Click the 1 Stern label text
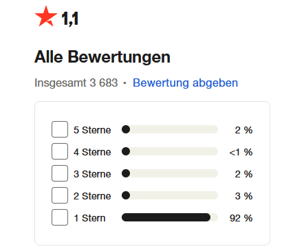The width and height of the screenshot is (284, 251). tap(89, 218)
